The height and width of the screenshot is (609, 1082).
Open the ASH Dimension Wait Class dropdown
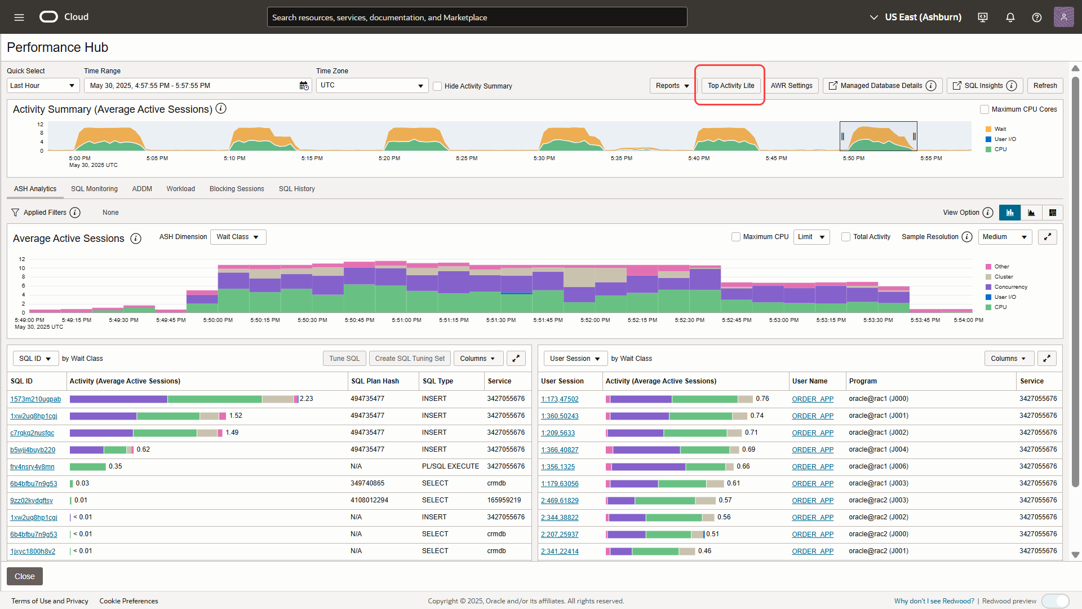[238, 237]
